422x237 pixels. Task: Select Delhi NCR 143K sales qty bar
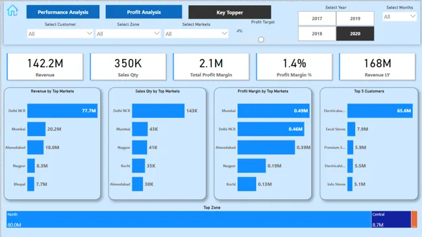[158, 111]
